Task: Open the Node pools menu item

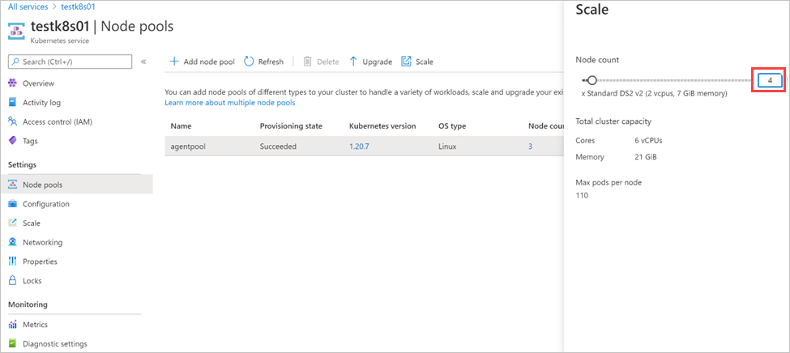Action: 42,185
